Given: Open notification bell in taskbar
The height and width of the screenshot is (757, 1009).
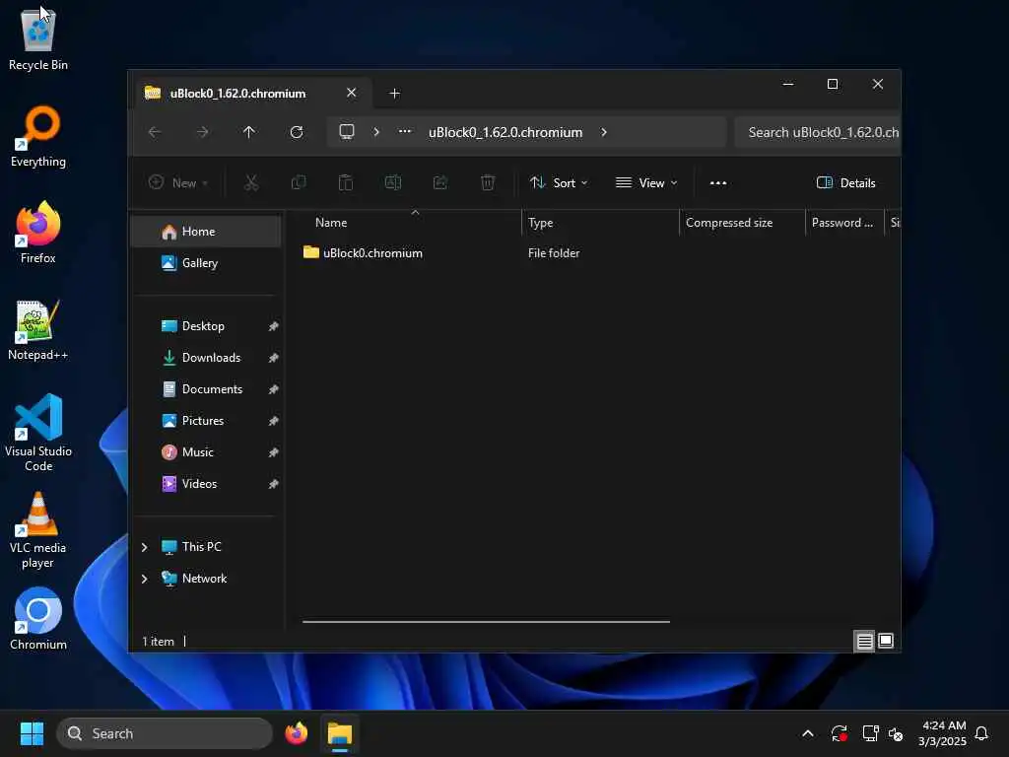Looking at the screenshot, I should tap(982, 733).
